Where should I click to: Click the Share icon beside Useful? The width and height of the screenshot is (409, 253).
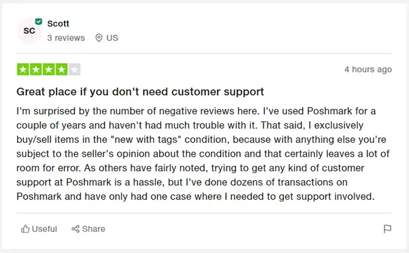pyautogui.click(x=76, y=229)
